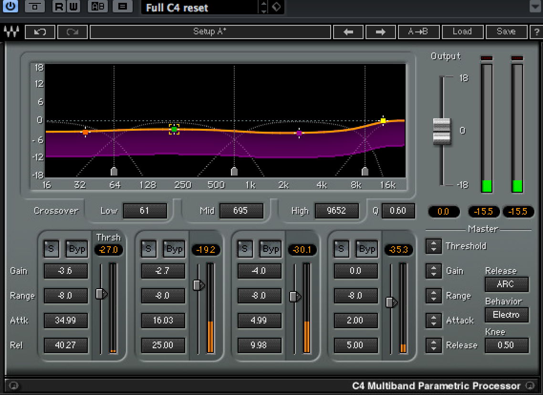The height and width of the screenshot is (395, 543).
Task: Open the Full C4 reset preset selector
Action: [x=200, y=7]
